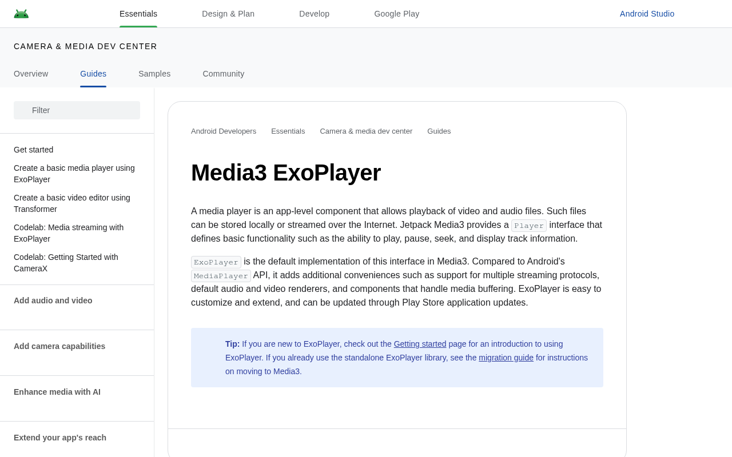
Task: Follow the migration guide link
Action: click(x=506, y=358)
